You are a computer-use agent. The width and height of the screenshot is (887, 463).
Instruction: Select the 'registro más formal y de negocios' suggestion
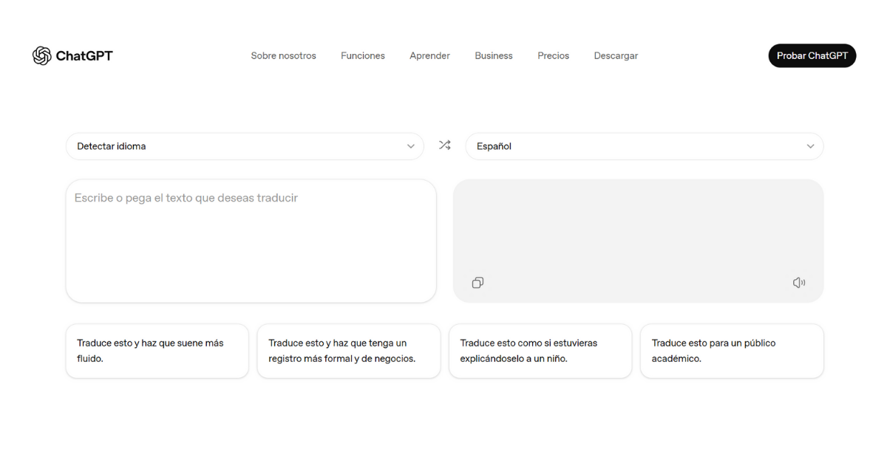tap(348, 351)
